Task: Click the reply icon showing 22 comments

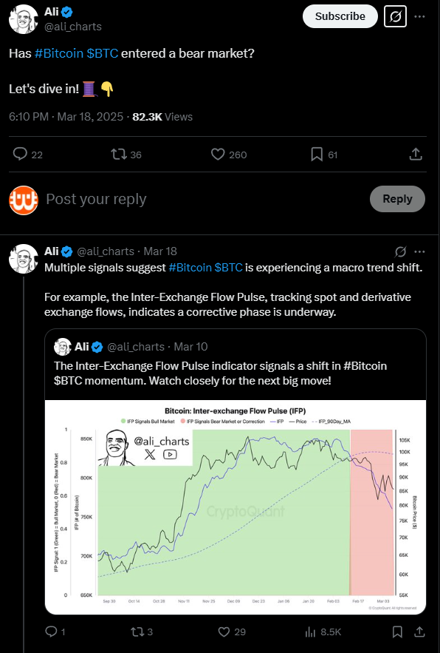Action: 28,155
